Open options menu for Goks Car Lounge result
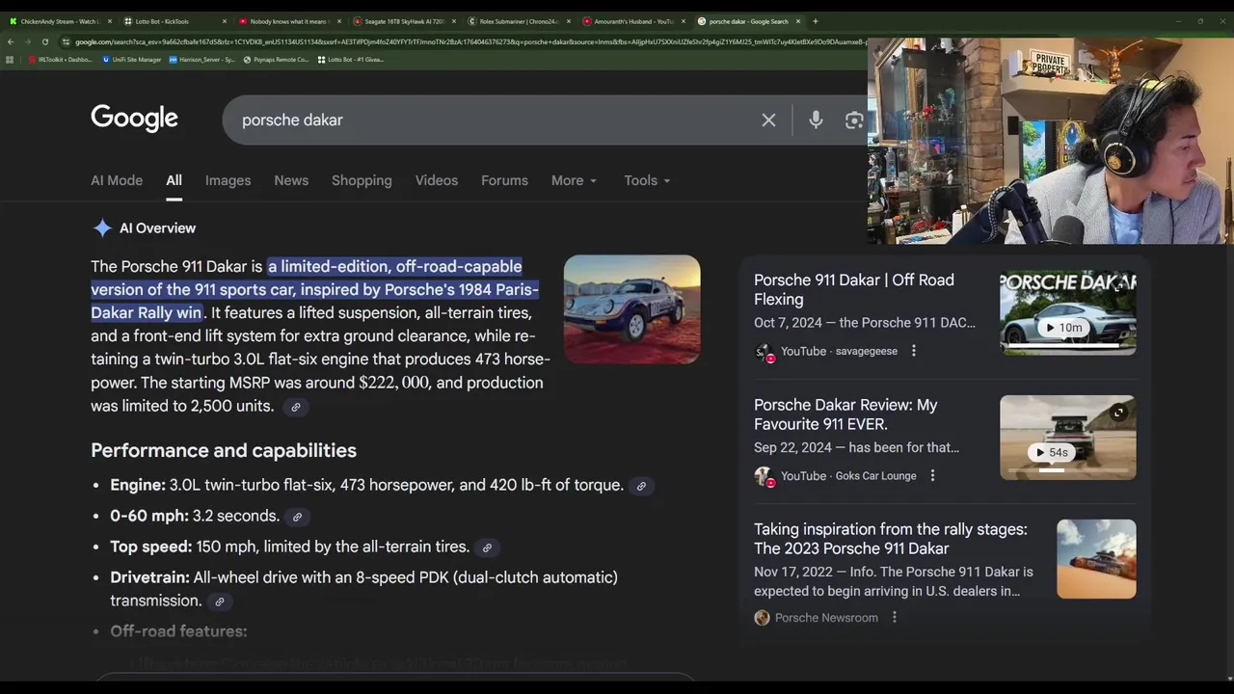This screenshot has width=1234, height=694. pos(932,475)
